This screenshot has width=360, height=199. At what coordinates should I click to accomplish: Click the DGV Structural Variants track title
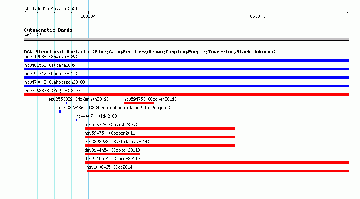click(x=150, y=52)
